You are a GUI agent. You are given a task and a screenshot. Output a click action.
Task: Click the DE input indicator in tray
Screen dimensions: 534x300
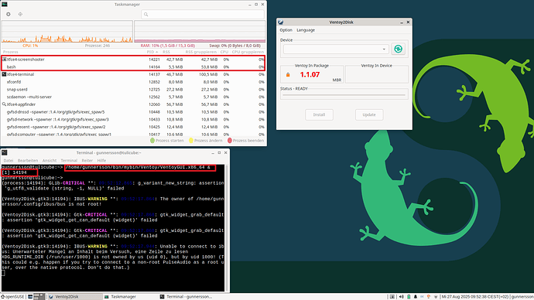pos(422,297)
